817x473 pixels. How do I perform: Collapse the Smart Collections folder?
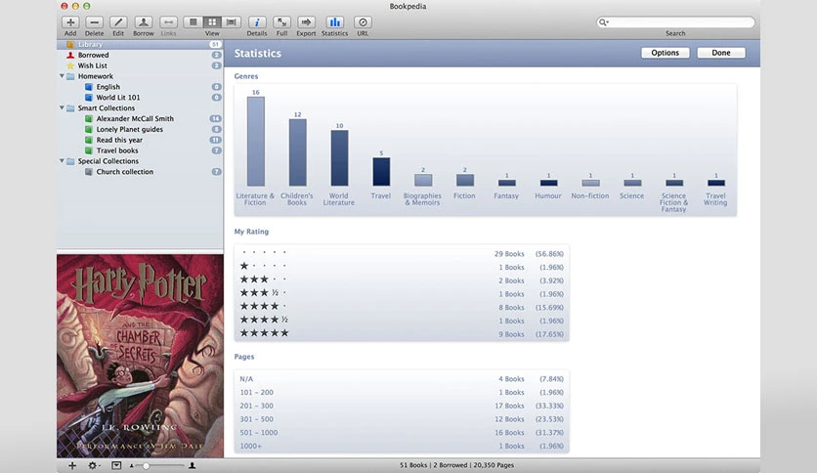62,107
